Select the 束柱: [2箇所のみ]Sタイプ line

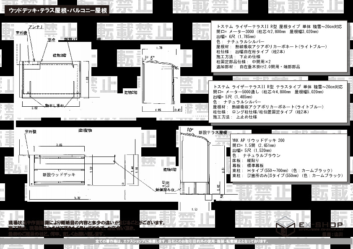pos(288,175)
